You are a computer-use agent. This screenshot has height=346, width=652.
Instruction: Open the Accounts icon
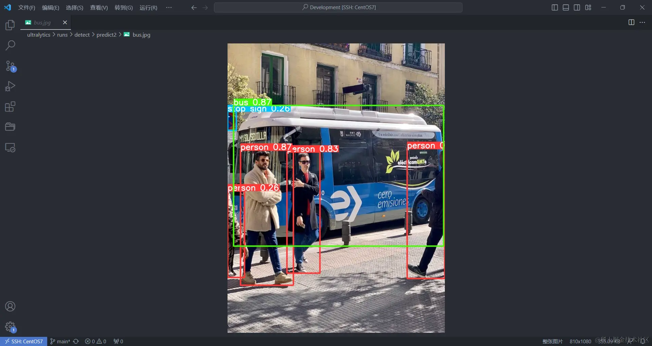coord(10,306)
